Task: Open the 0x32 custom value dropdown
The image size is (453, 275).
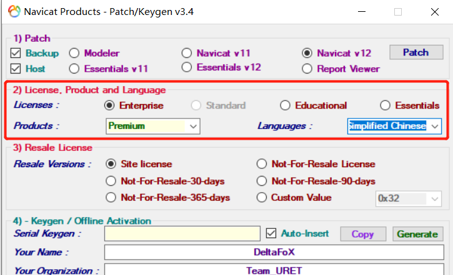Action: (x=409, y=198)
